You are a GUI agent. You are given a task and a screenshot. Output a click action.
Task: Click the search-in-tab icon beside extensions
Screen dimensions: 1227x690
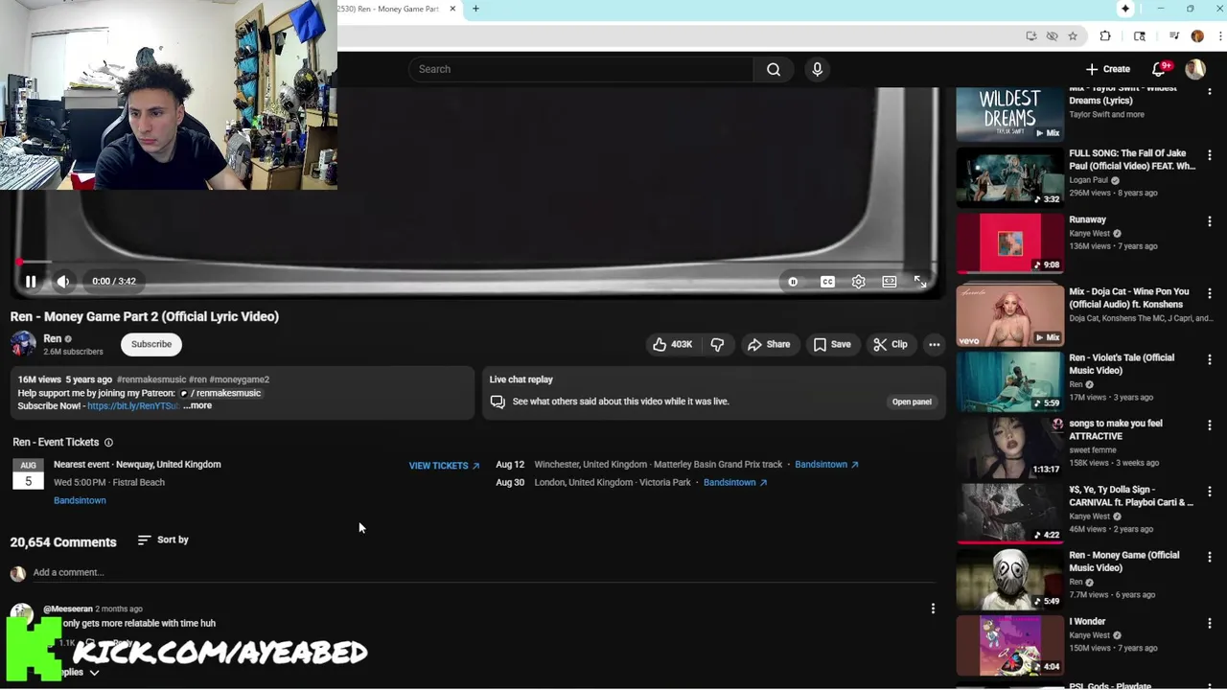click(x=1140, y=36)
